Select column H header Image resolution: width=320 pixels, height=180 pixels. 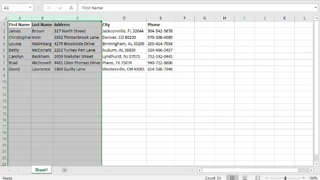pos(224,18)
